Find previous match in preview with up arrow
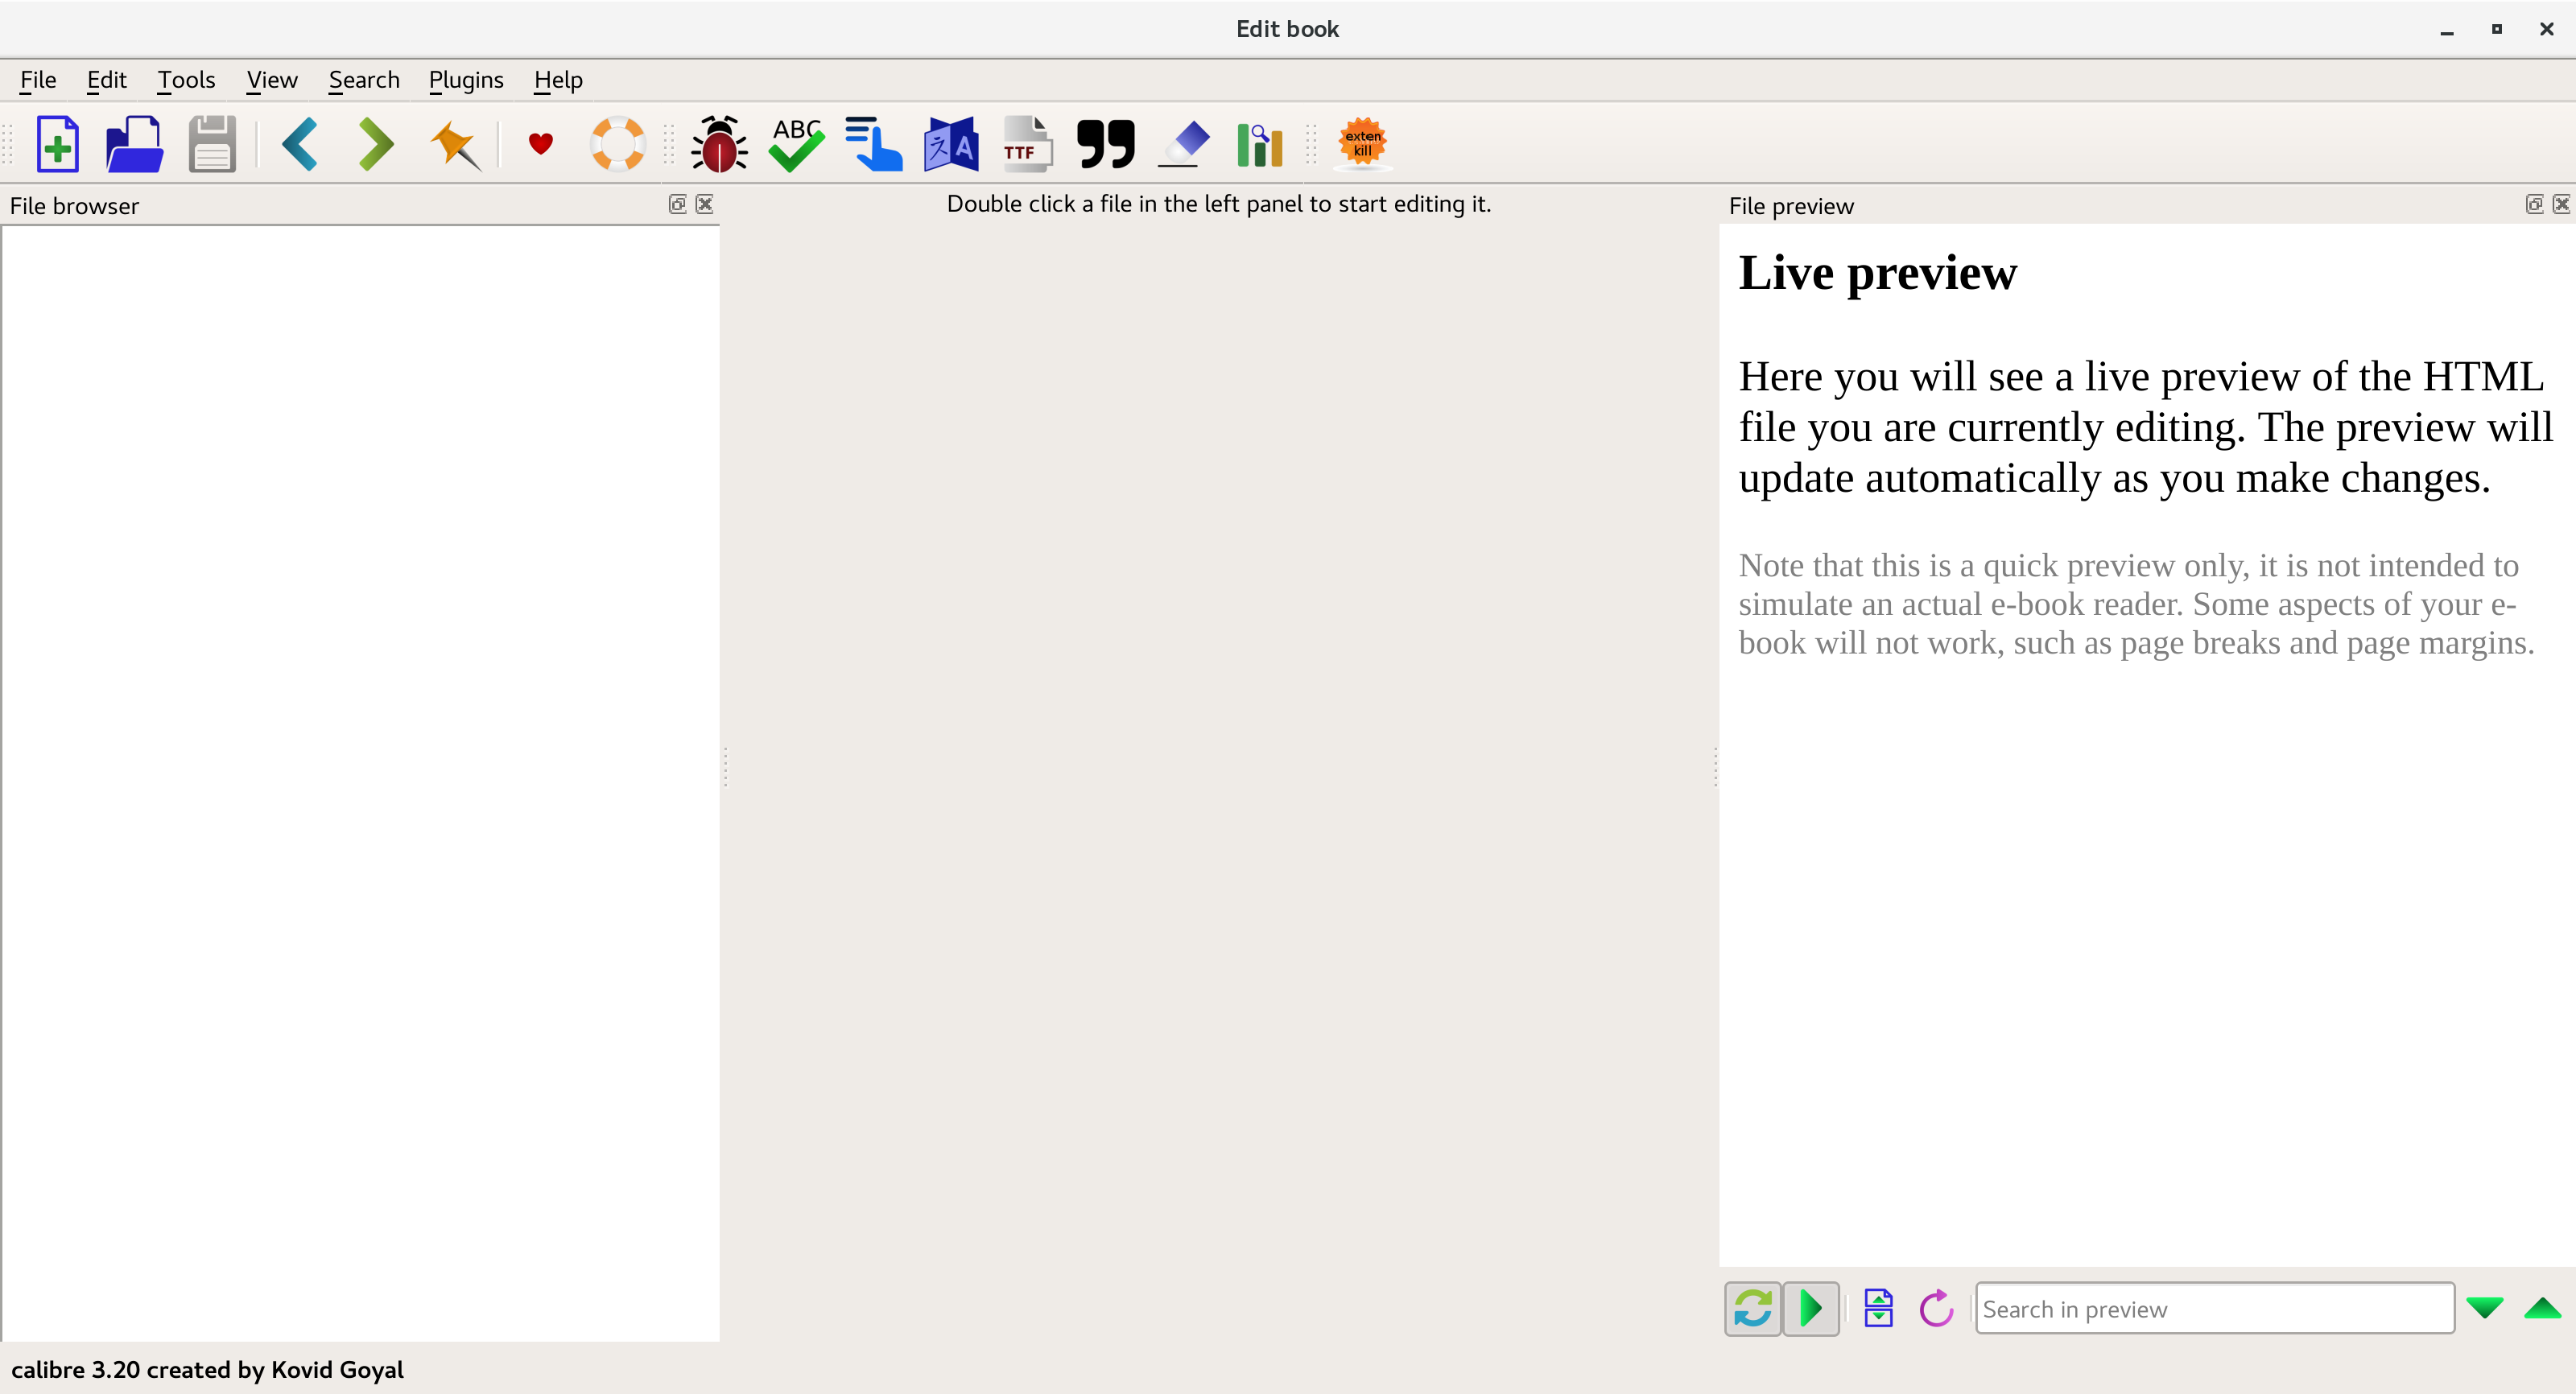The image size is (2576, 1394). (x=2545, y=1308)
